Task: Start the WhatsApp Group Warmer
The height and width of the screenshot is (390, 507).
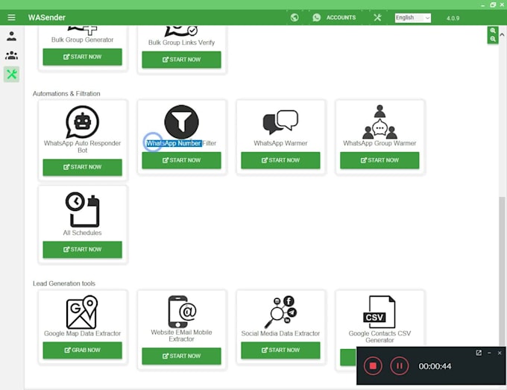Action: (380, 160)
